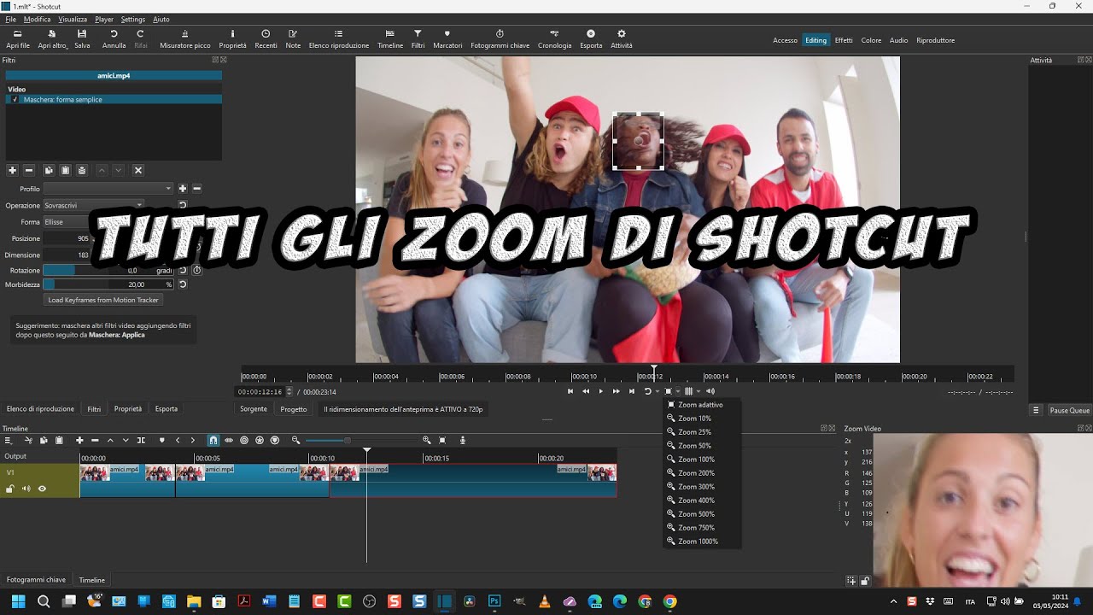This screenshot has height=615, width=1093.
Task: Deselect the filter with the X icon
Action: (x=138, y=171)
